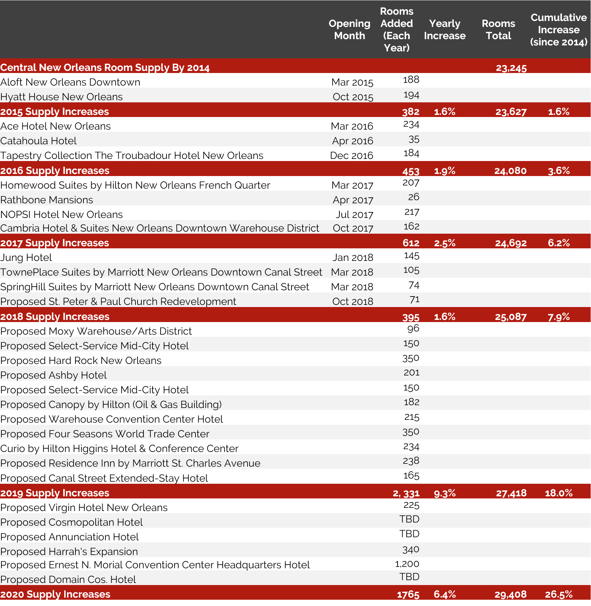Select 'SpringHill Suites by Marriott' Canal Street row
This screenshot has width=591, height=606.
tap(155, 287)
